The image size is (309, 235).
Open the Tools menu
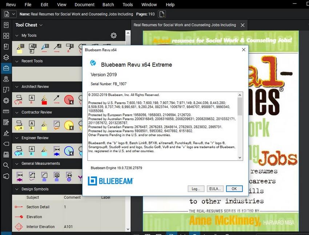coord(128,4)
